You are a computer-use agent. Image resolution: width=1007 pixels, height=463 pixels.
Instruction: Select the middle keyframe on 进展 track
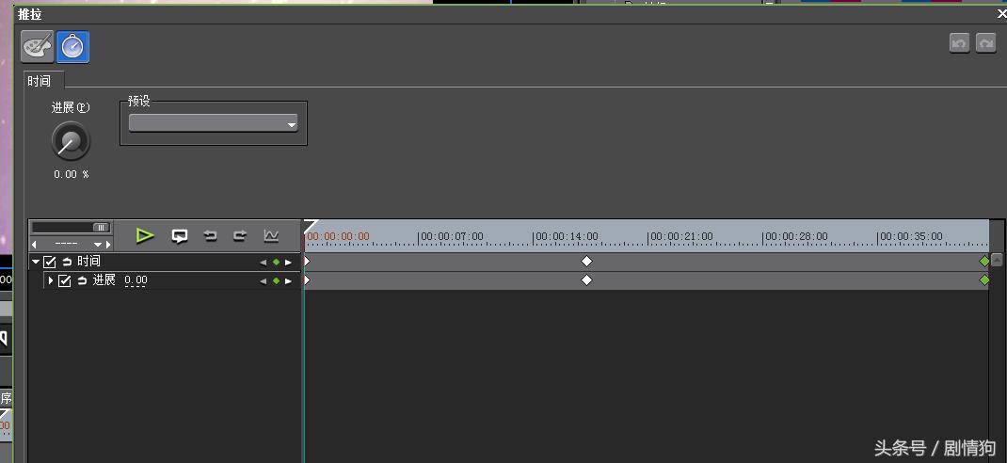[x=586, y=280]
